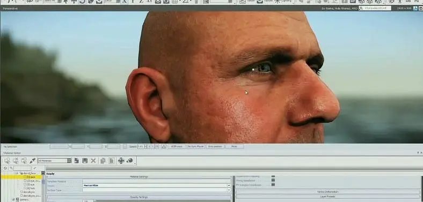The height and width of the screenshot is (202, 423).
Task: Click the More button in status bar
Action: pyautogui.click(x=234, y=146)
